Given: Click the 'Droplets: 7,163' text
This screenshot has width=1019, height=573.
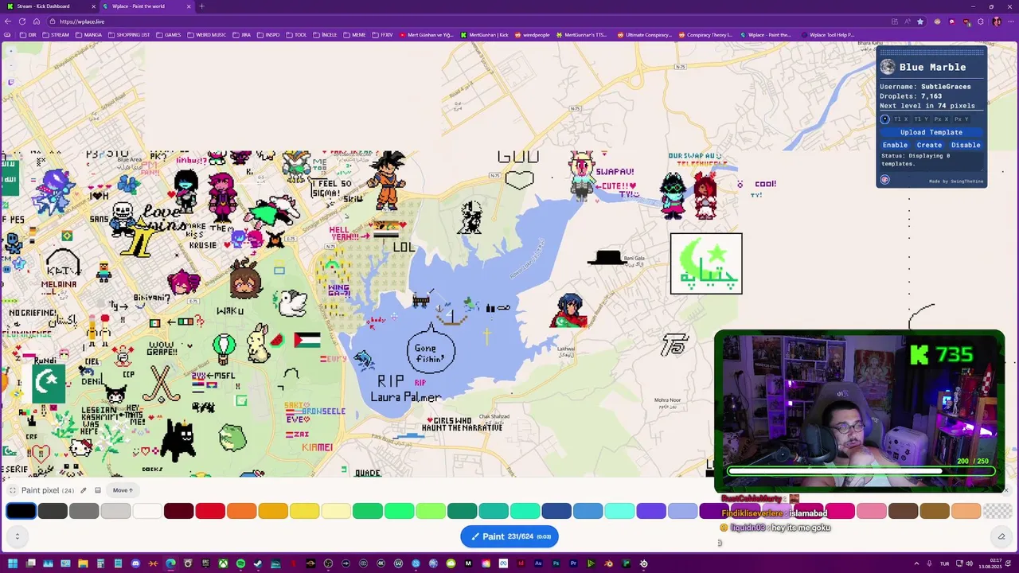Looking at the screenshot, I should tap(911, 95).
